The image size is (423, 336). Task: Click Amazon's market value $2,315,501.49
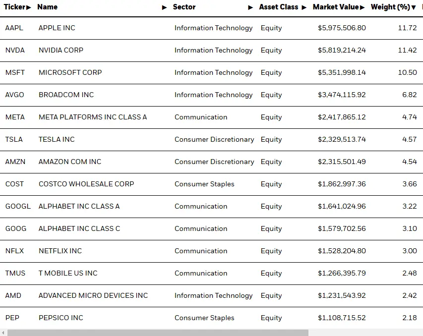pyautogui.click(x=342, y=162)
